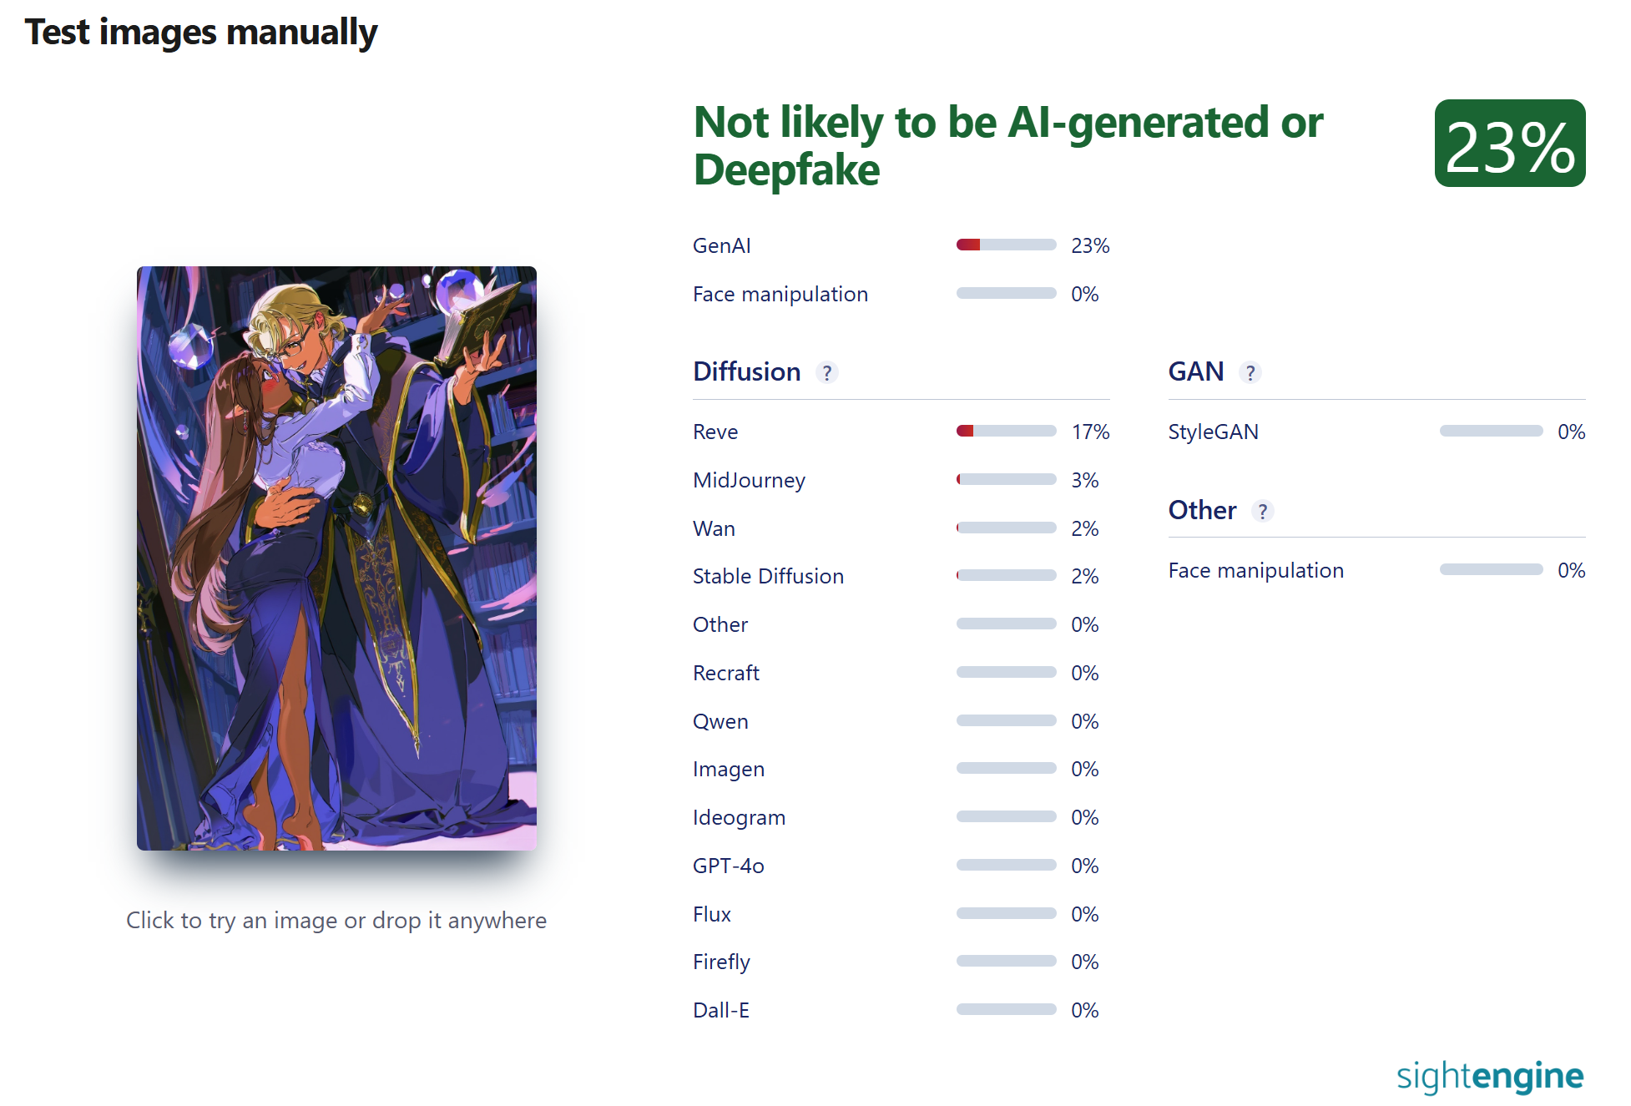This screenshot has width=1631, height=1106.
Task: Click the MidJourney score bar
Action: click(1006, 480)
